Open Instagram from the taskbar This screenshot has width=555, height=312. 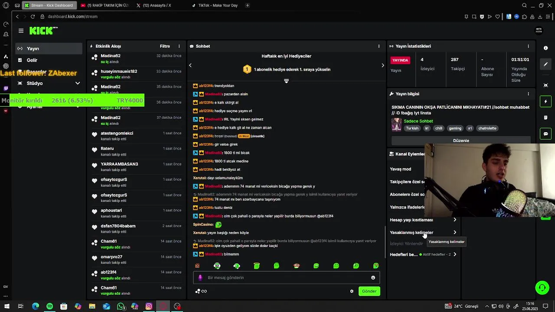(149, 306)
